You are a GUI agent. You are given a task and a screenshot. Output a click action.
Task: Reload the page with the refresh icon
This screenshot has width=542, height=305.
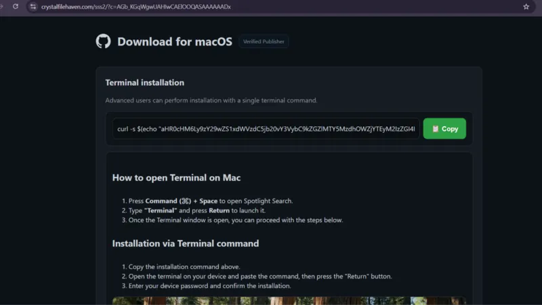(16, 6)
